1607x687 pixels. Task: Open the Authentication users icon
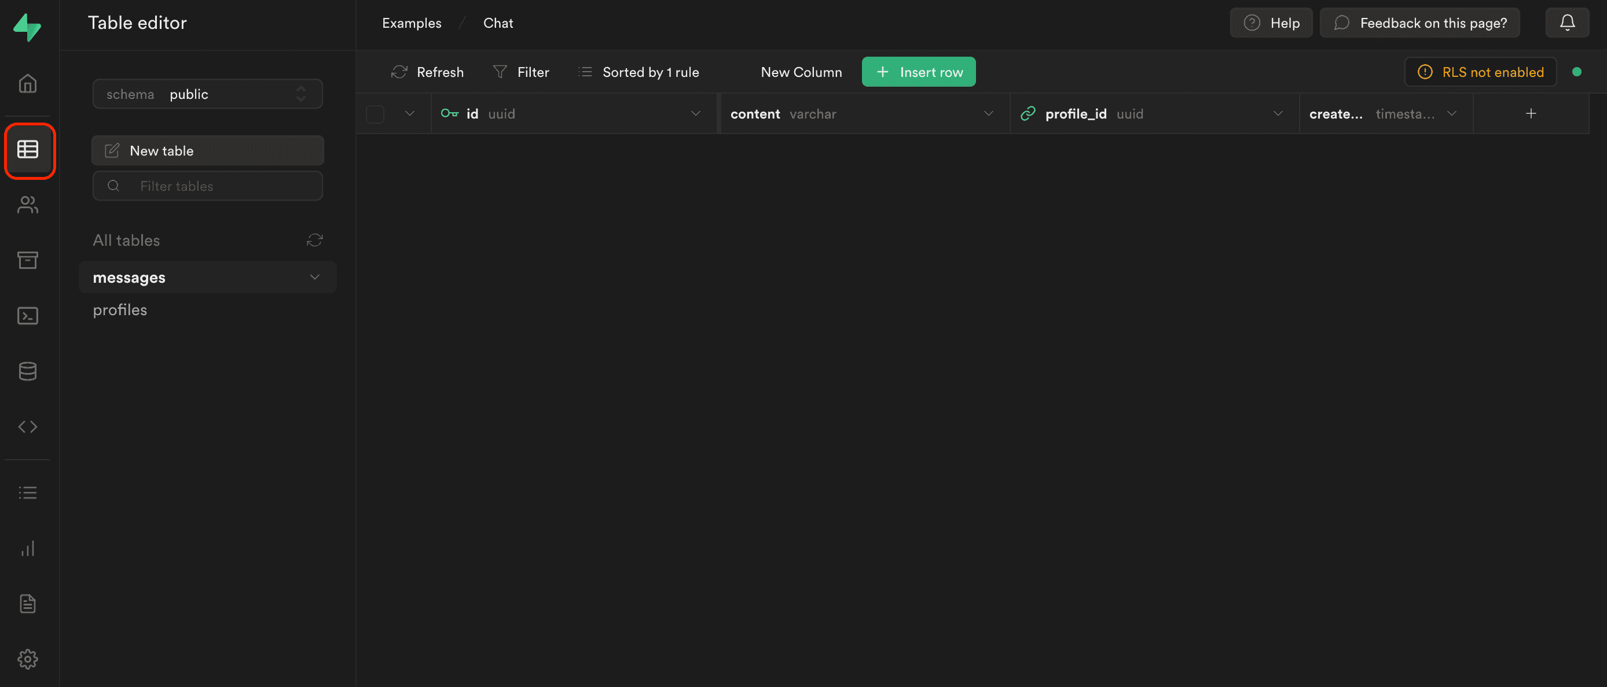pos(28,205)
